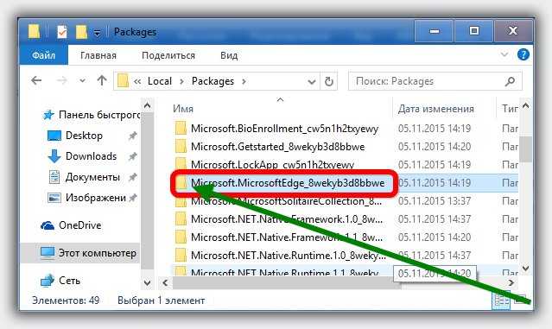Maximize the Packages window

coord(474,31)
